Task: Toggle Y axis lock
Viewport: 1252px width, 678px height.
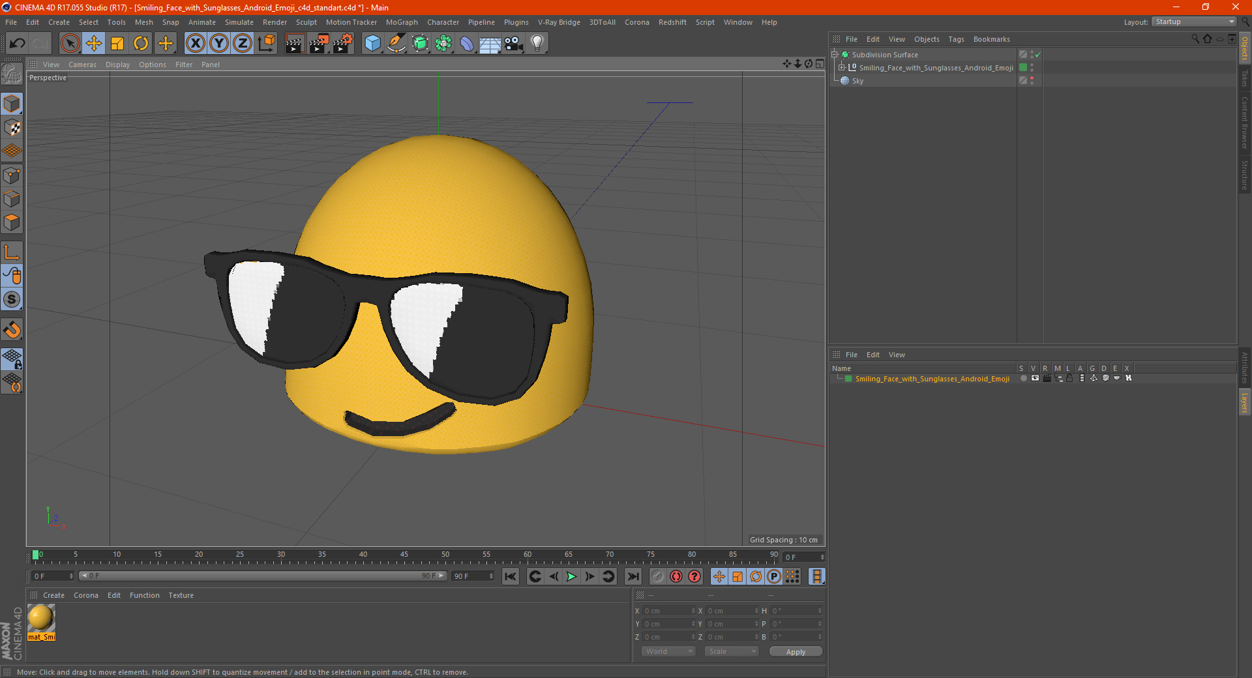Action: 219,44
